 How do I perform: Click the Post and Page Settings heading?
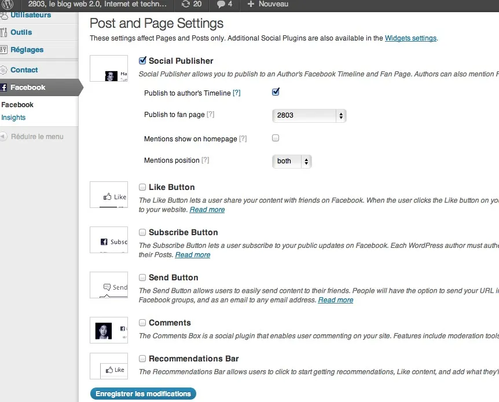coord(156,23)
